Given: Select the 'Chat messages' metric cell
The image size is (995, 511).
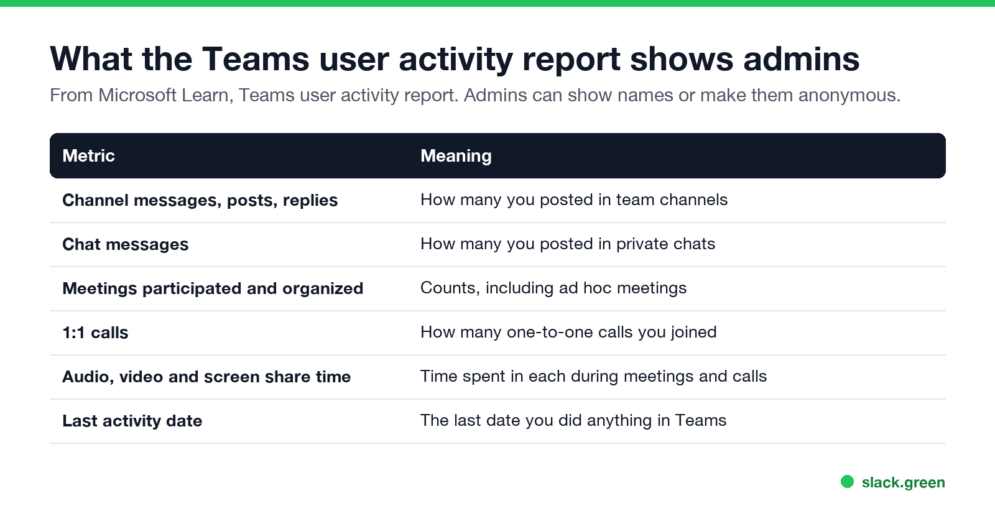Looking at the screenshot, I should [x=126, y=244].
